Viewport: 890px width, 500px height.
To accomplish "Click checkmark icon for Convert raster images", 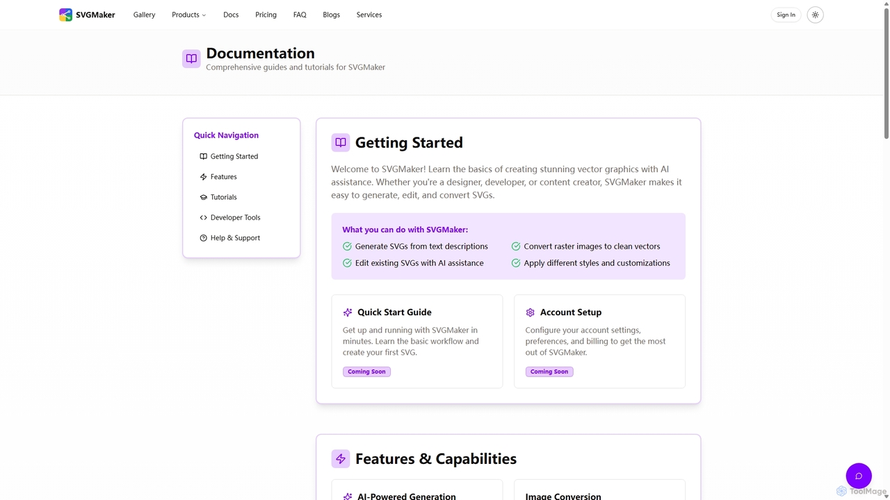I will [x=516, y=247].
